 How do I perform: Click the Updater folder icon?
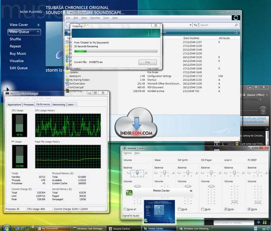coord(67,72)
